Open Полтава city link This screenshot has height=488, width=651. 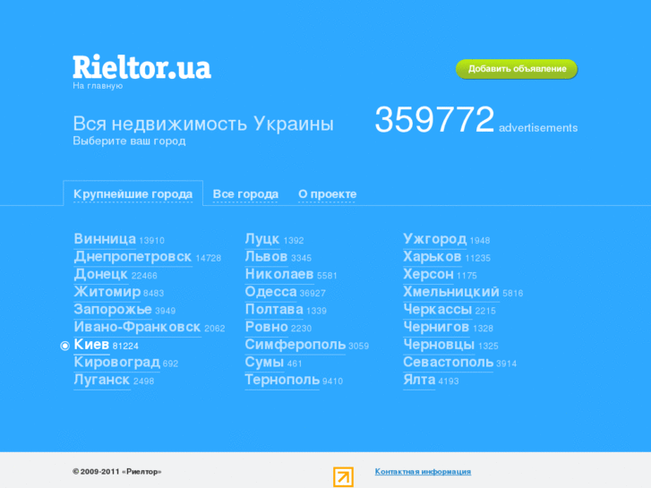274,309
